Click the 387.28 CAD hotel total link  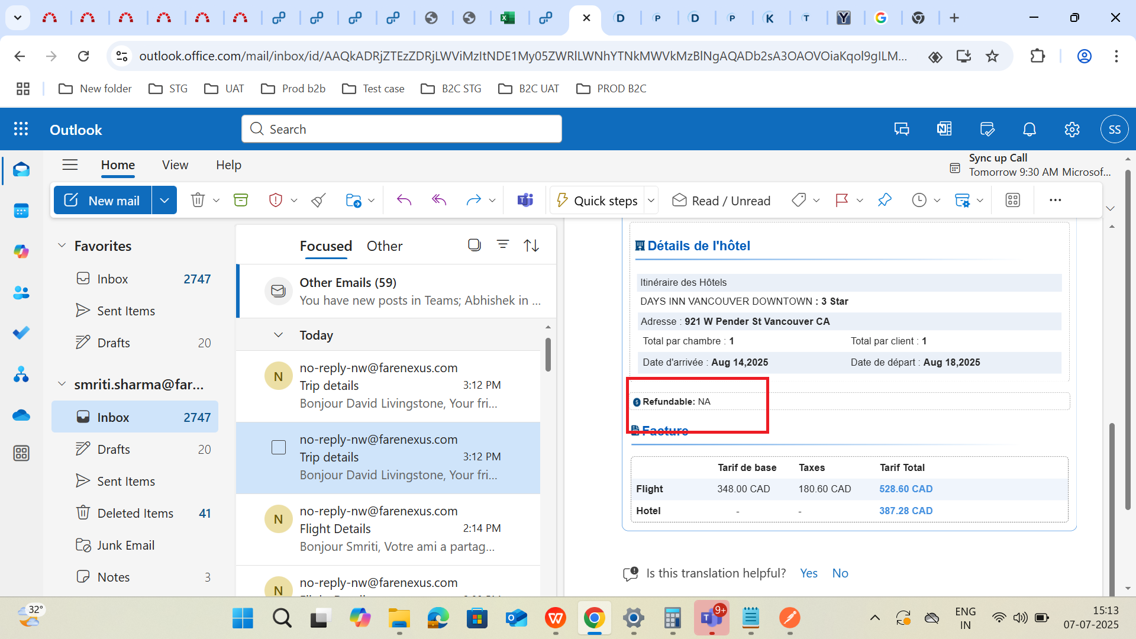click(906, 511)
